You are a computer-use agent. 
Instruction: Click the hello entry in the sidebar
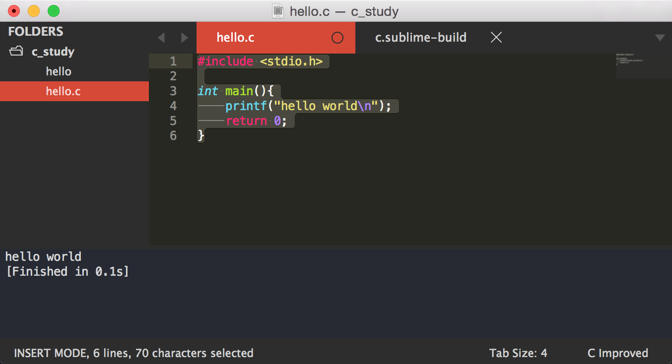click(x=58, y=71)
